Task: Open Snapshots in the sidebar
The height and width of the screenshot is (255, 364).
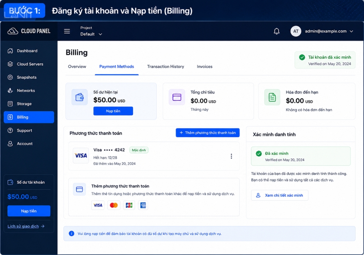Action: tap(29, 77)
